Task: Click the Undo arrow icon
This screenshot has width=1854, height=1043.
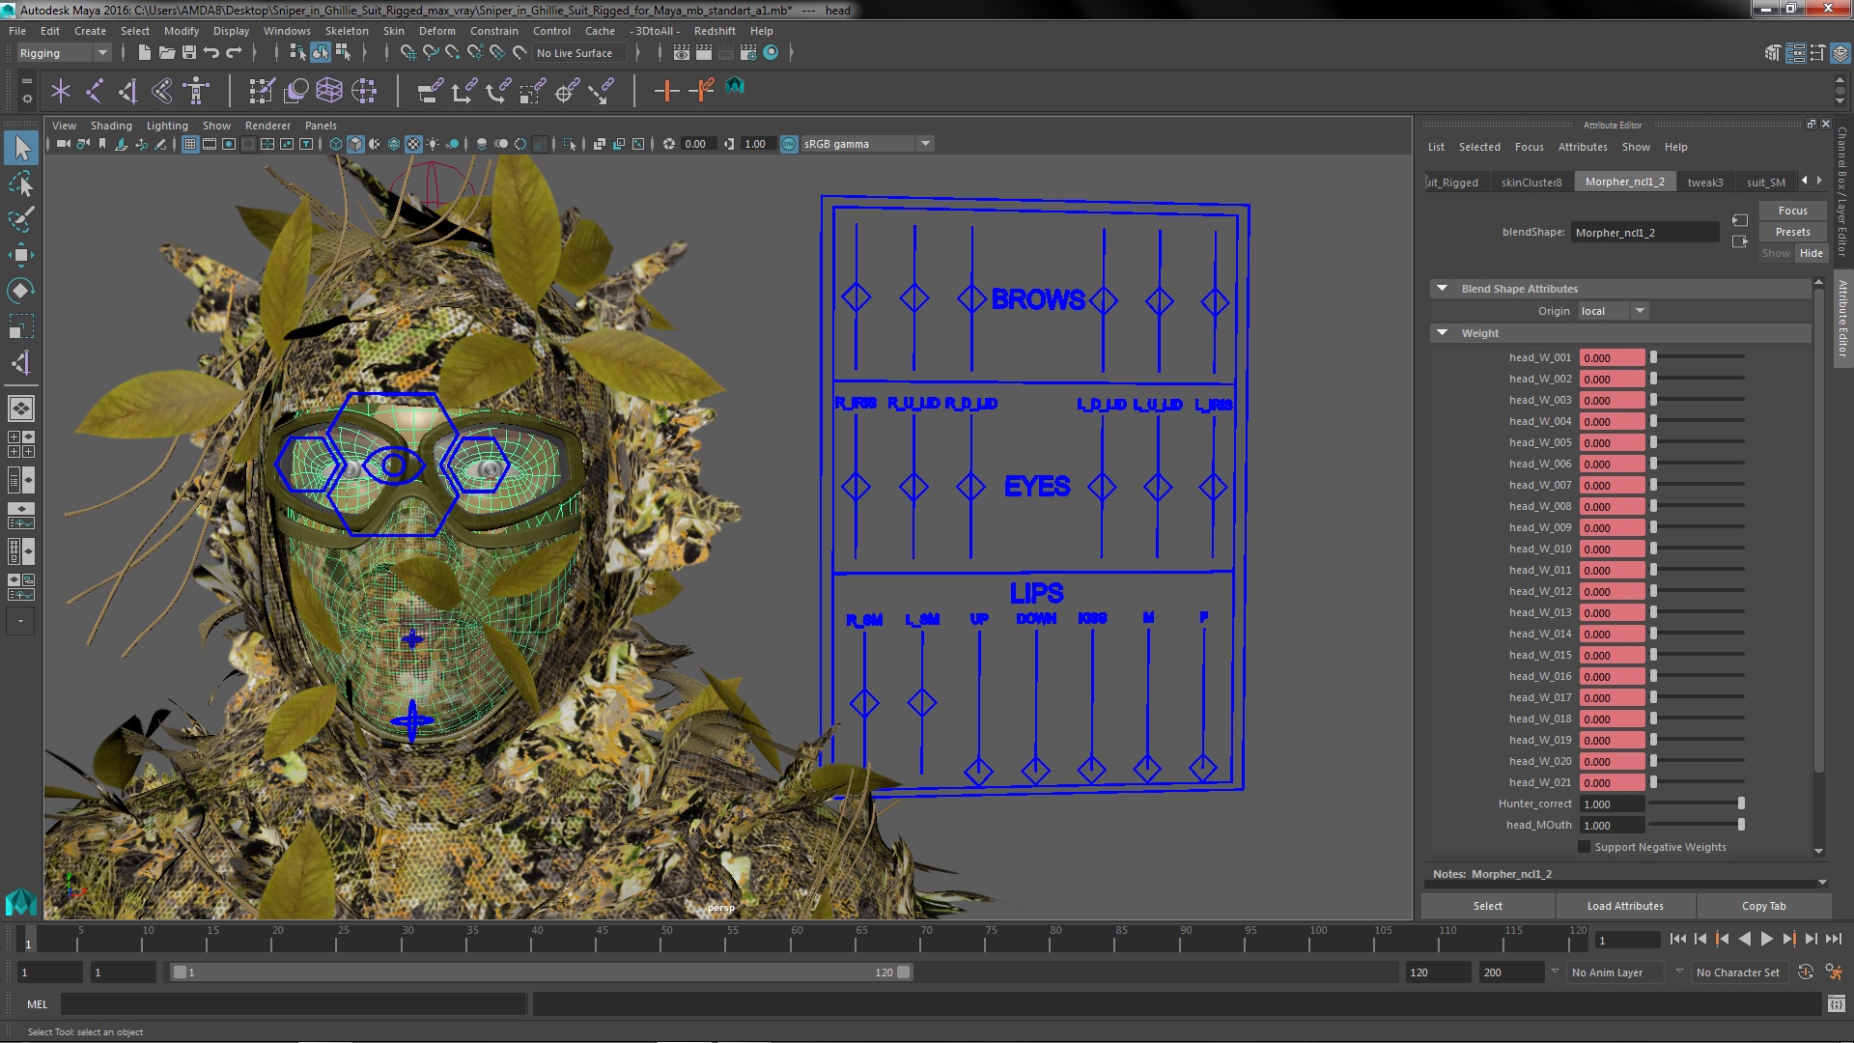Action: pyautogui.click(x=211, y=53)
